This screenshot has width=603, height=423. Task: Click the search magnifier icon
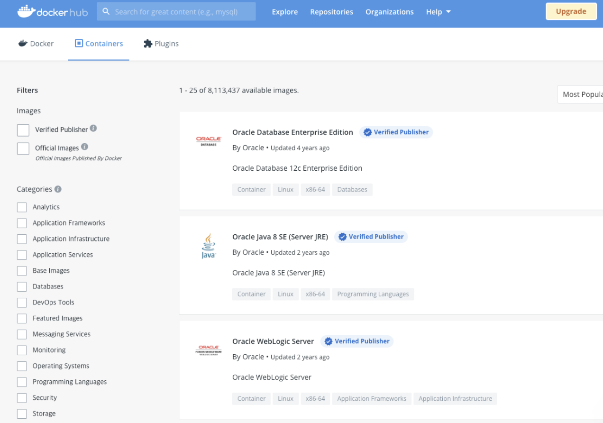[106, 11]
